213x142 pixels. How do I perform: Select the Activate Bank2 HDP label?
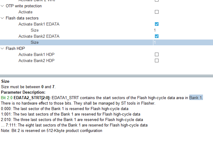pos(37,61)
